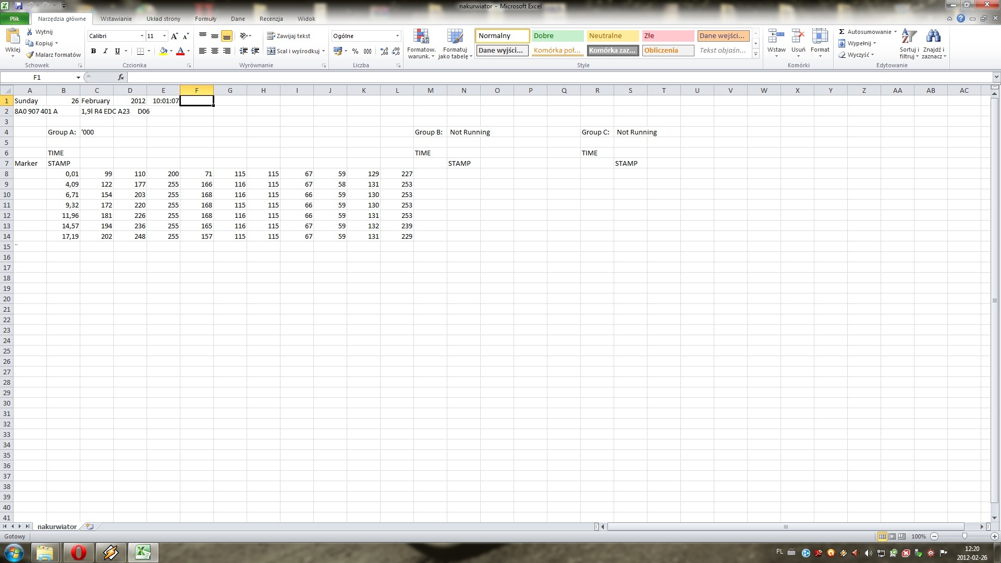Image resolution: width=1001 pixels, height=563 pixels.
Task: Toggle Bold formatting button
Action: (93, 51)
